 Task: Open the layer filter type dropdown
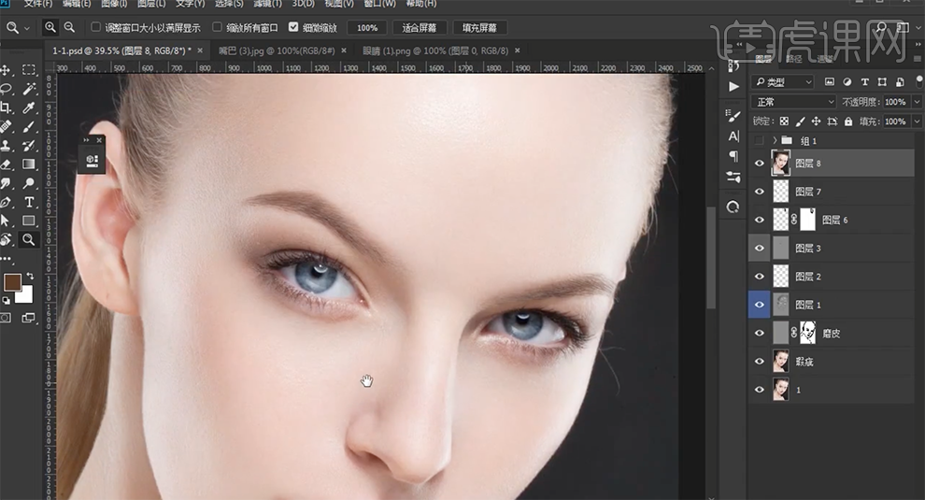[783, 82]
